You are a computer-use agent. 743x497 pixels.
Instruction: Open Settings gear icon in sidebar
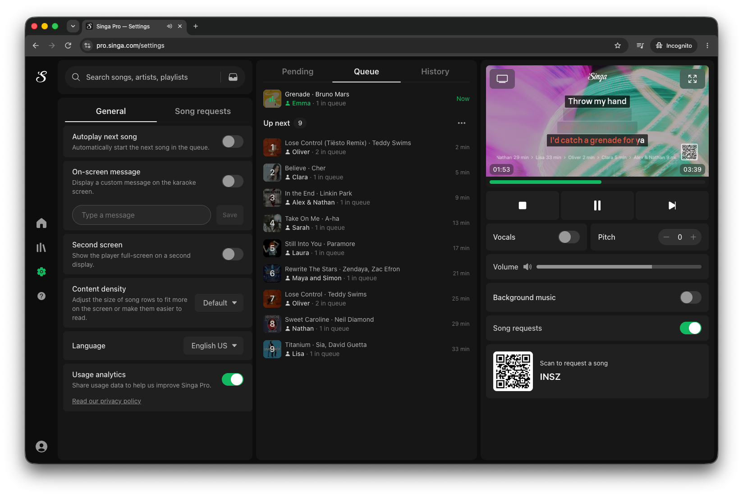pos(41,272)
